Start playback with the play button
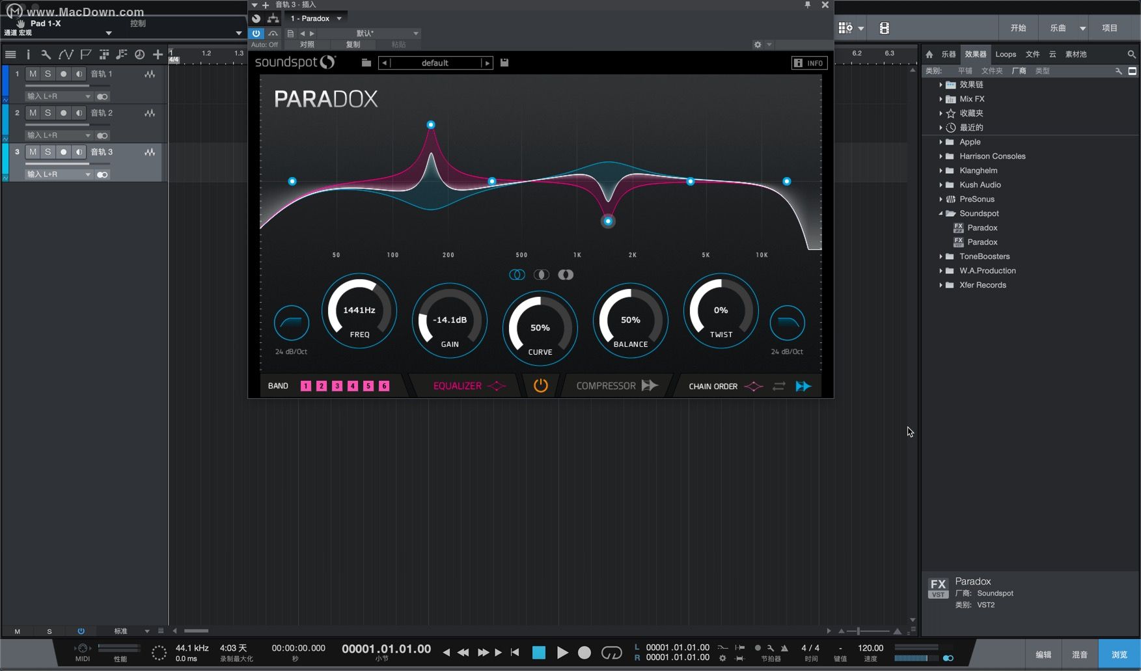The height and width of the screenshot is (671, 1141). [562, 652]
